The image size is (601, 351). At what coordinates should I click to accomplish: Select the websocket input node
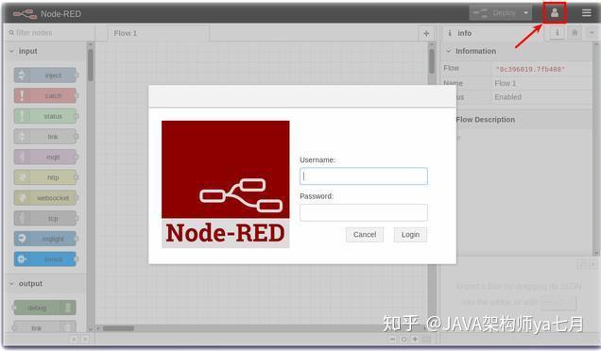45,198
